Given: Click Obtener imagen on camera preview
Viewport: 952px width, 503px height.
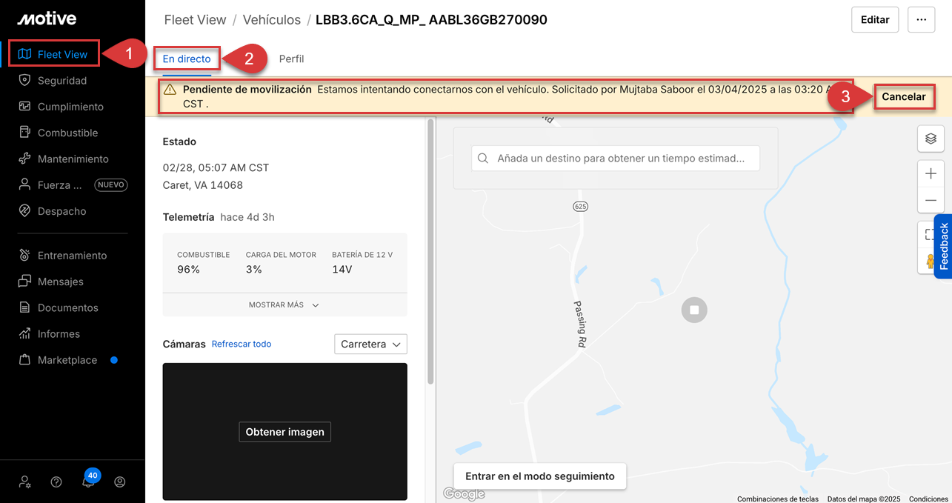Looking at the screenshot, I should [284, 432].
